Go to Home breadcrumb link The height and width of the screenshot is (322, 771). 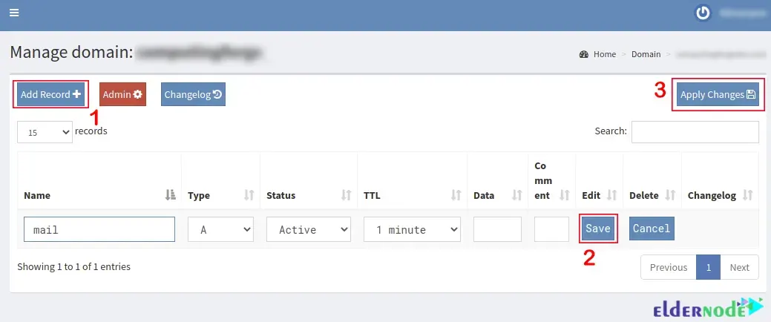(x=604, y=54)
